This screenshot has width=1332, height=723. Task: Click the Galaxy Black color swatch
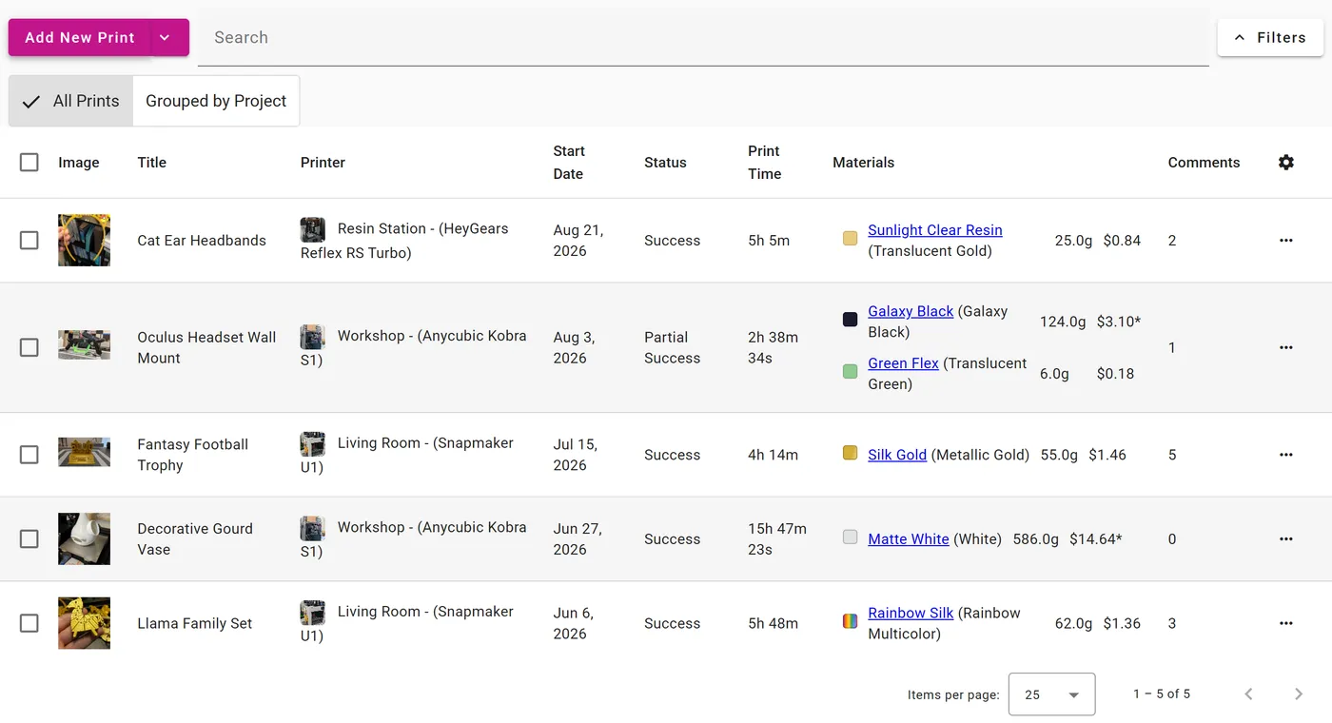851,320
